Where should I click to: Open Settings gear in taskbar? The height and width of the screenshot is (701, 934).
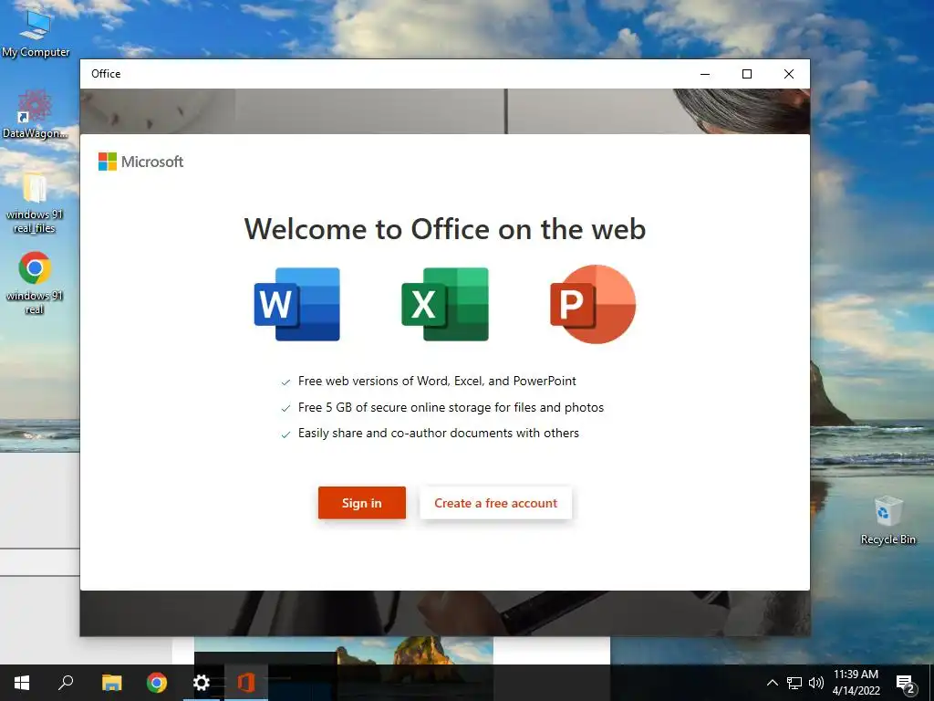202,683
